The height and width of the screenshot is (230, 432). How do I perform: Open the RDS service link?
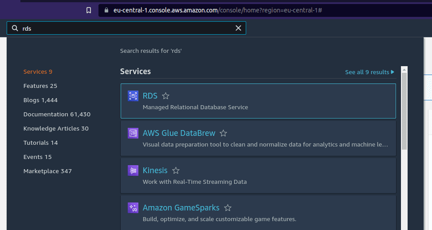coord(150,96)
